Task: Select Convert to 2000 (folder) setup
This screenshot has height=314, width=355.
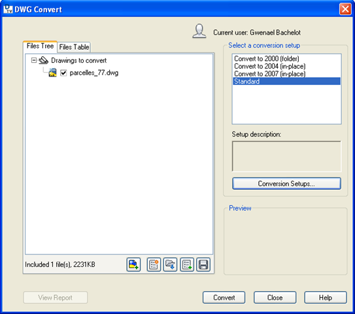Action: coord(286,59)
